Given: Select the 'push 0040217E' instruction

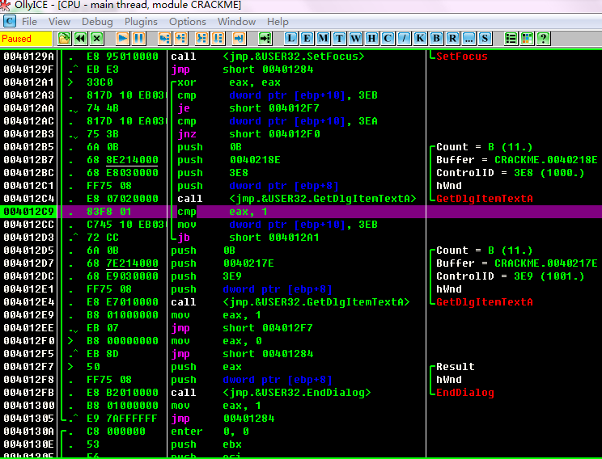Looking at the screenshot, I should 223,263.
